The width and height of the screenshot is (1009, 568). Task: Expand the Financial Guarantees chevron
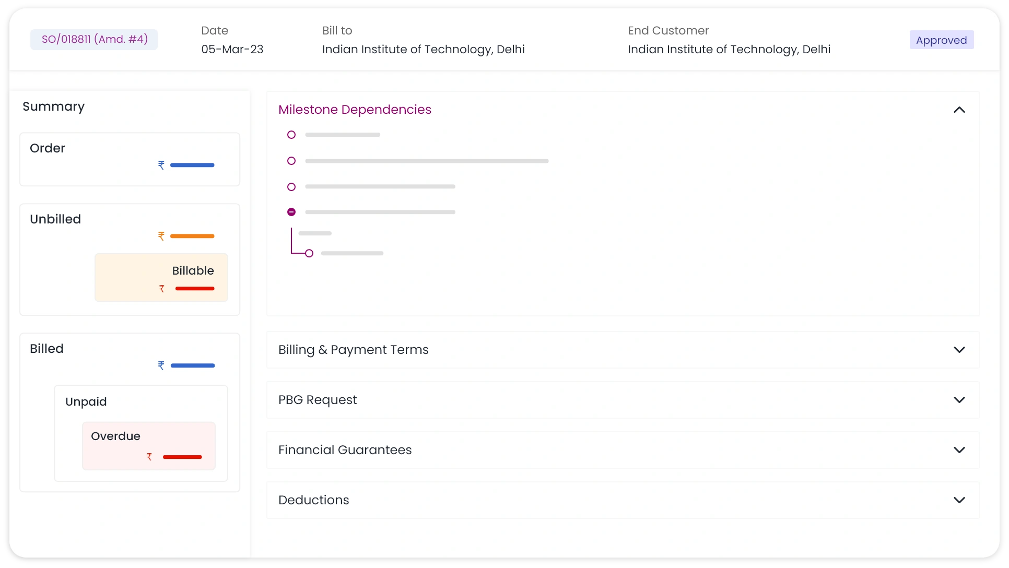(x=959, y=450)
